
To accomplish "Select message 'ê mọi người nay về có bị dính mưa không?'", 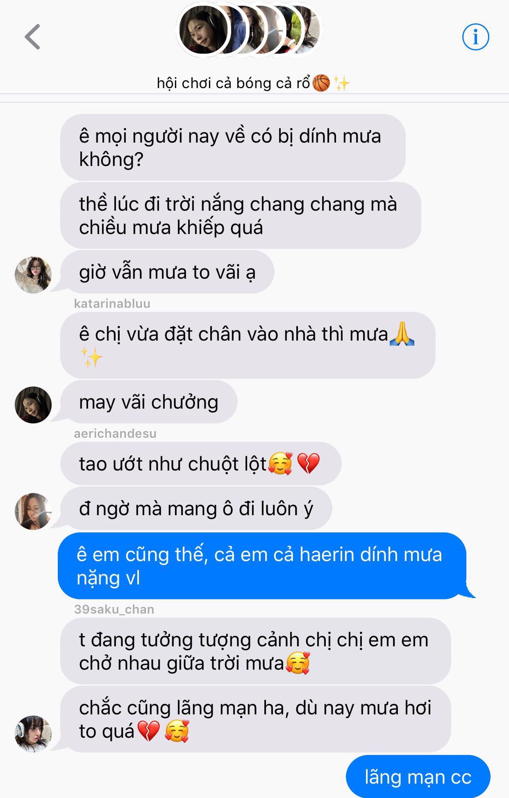I will pyautogui.click(x=233, y=148).
